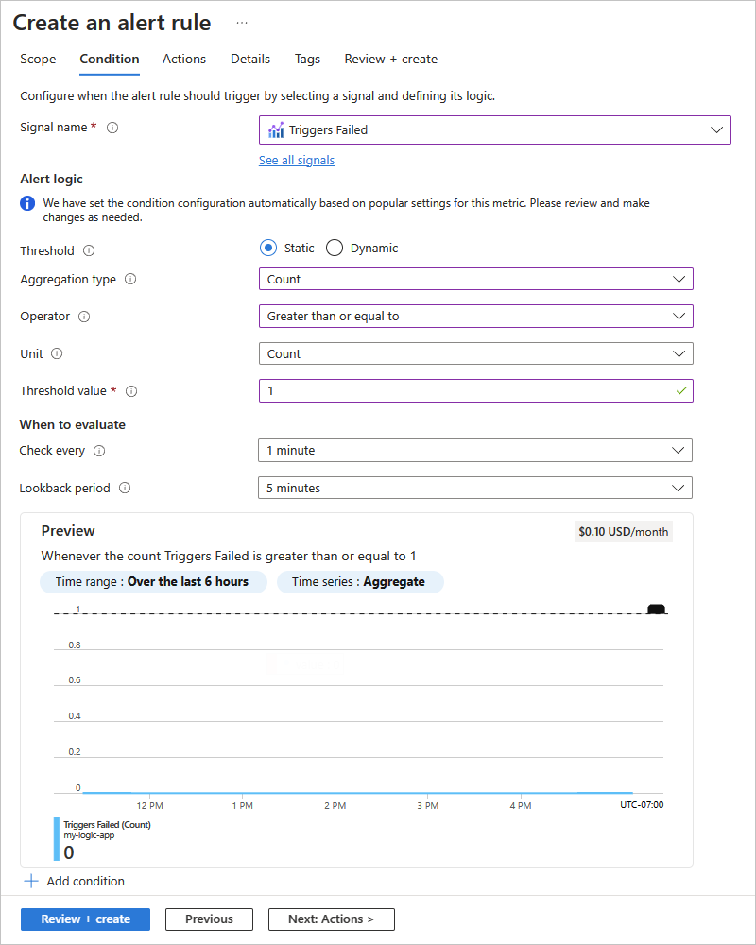Open the Review + create tab

click(390, 59)
